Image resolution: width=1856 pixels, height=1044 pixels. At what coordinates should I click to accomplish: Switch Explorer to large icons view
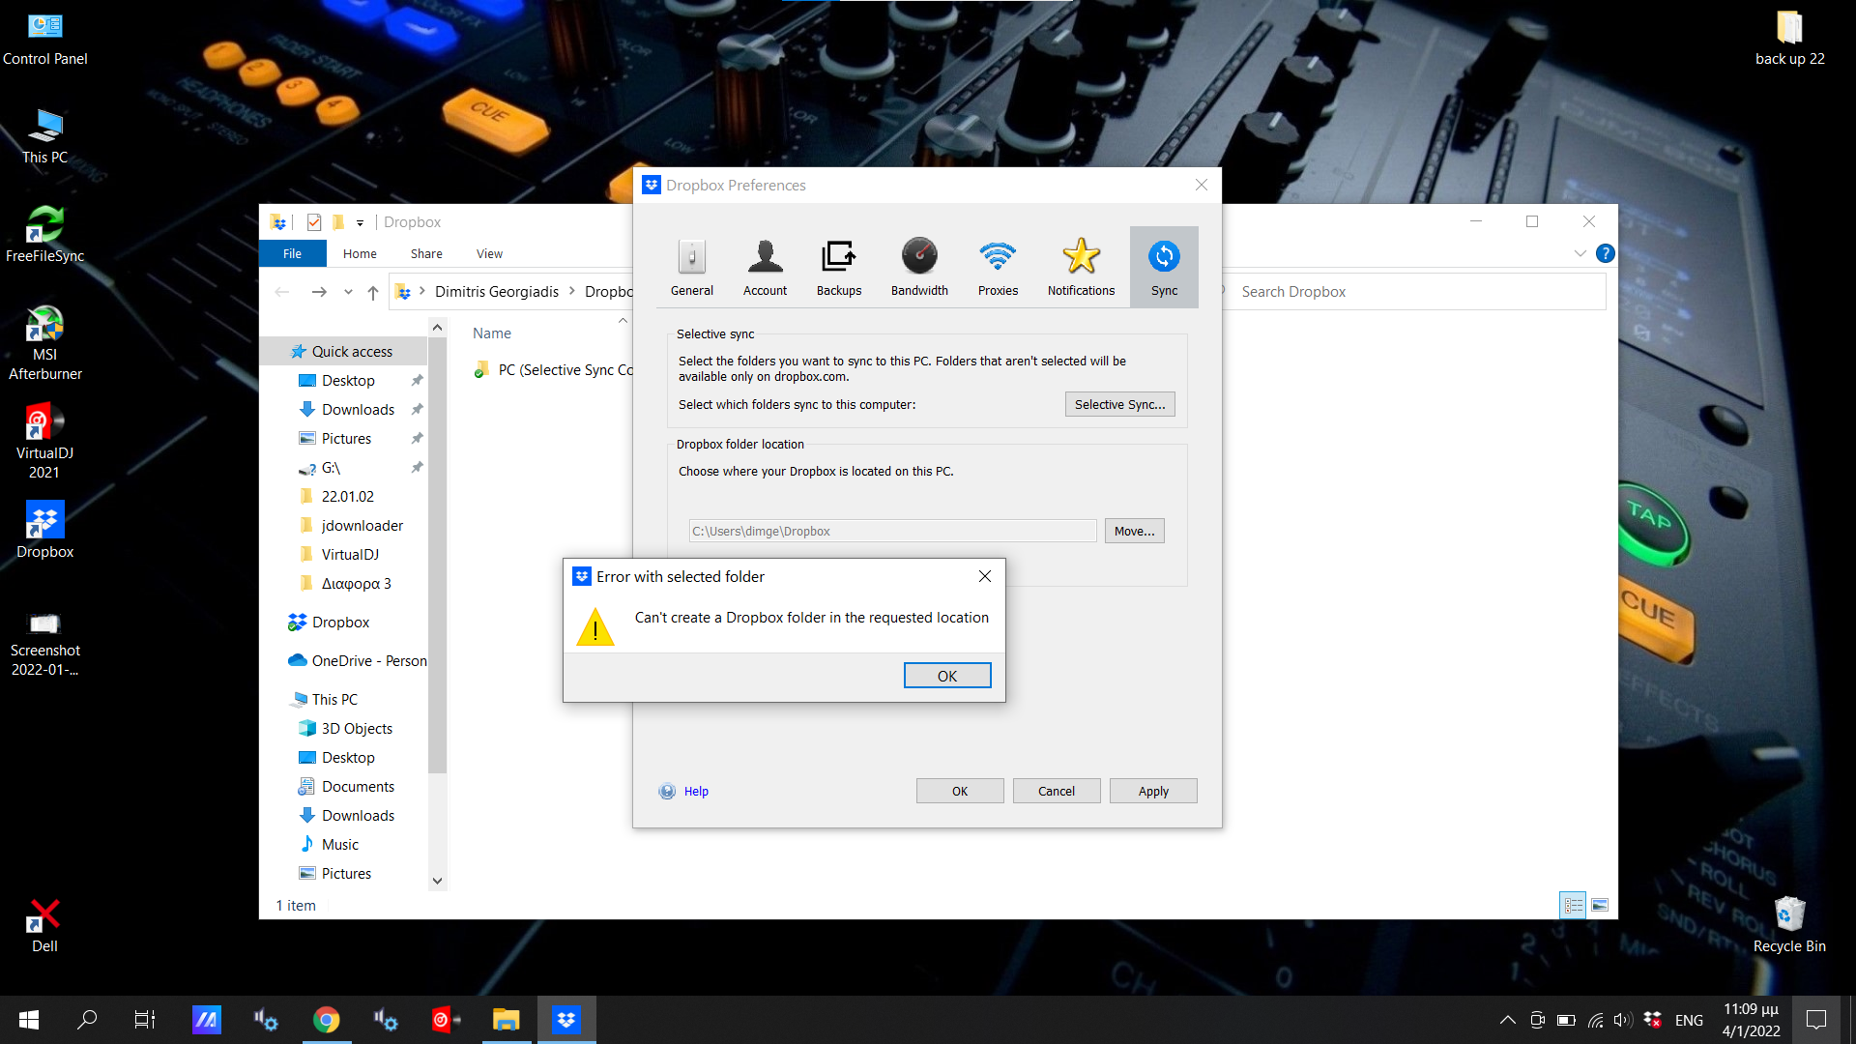(x=1600, y=905)
